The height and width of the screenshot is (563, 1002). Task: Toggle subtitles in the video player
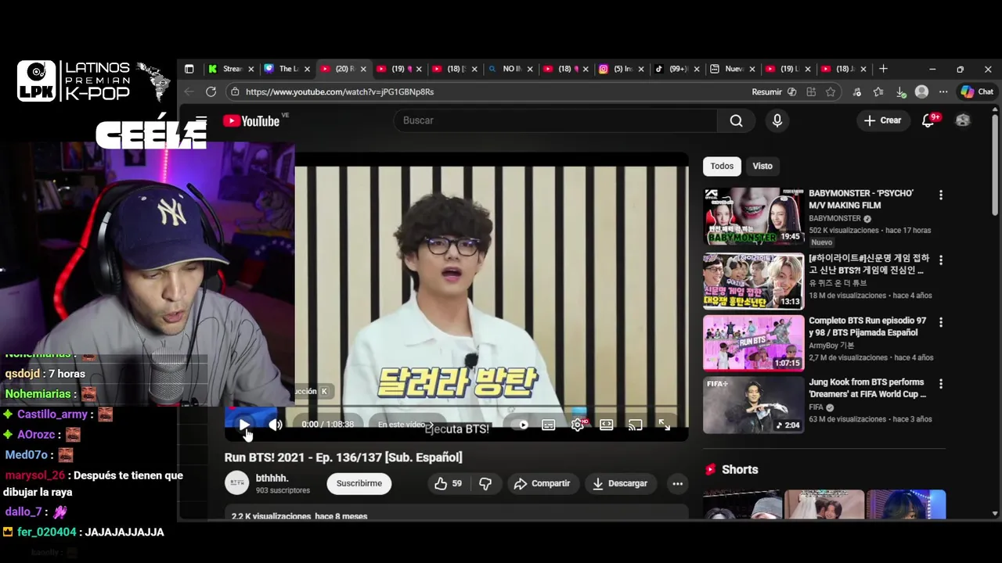(x=549, y=425)
